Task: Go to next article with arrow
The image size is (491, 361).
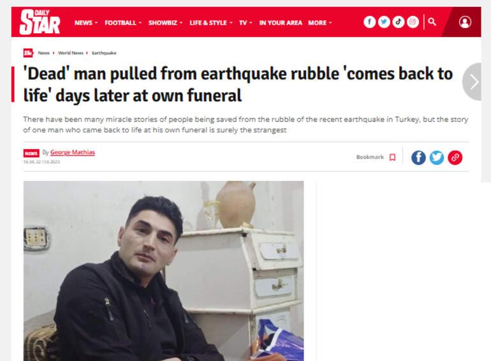Action: coord(474,81)
